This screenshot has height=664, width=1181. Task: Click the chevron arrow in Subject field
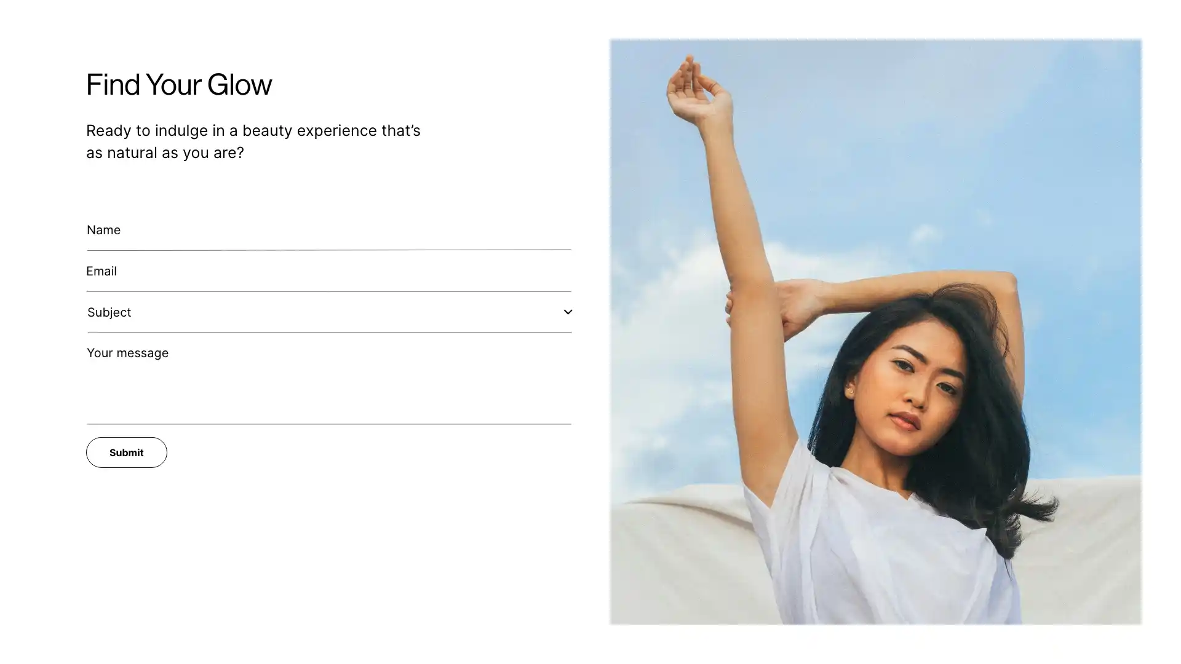(x=568, y=312)
